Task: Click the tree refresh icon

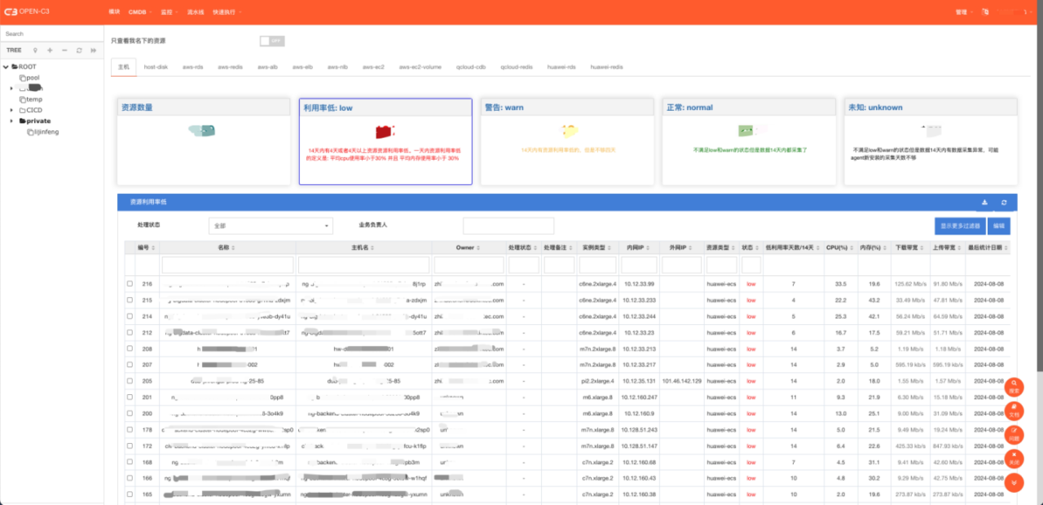Action: pyautogui.click(x=79, y=50)
